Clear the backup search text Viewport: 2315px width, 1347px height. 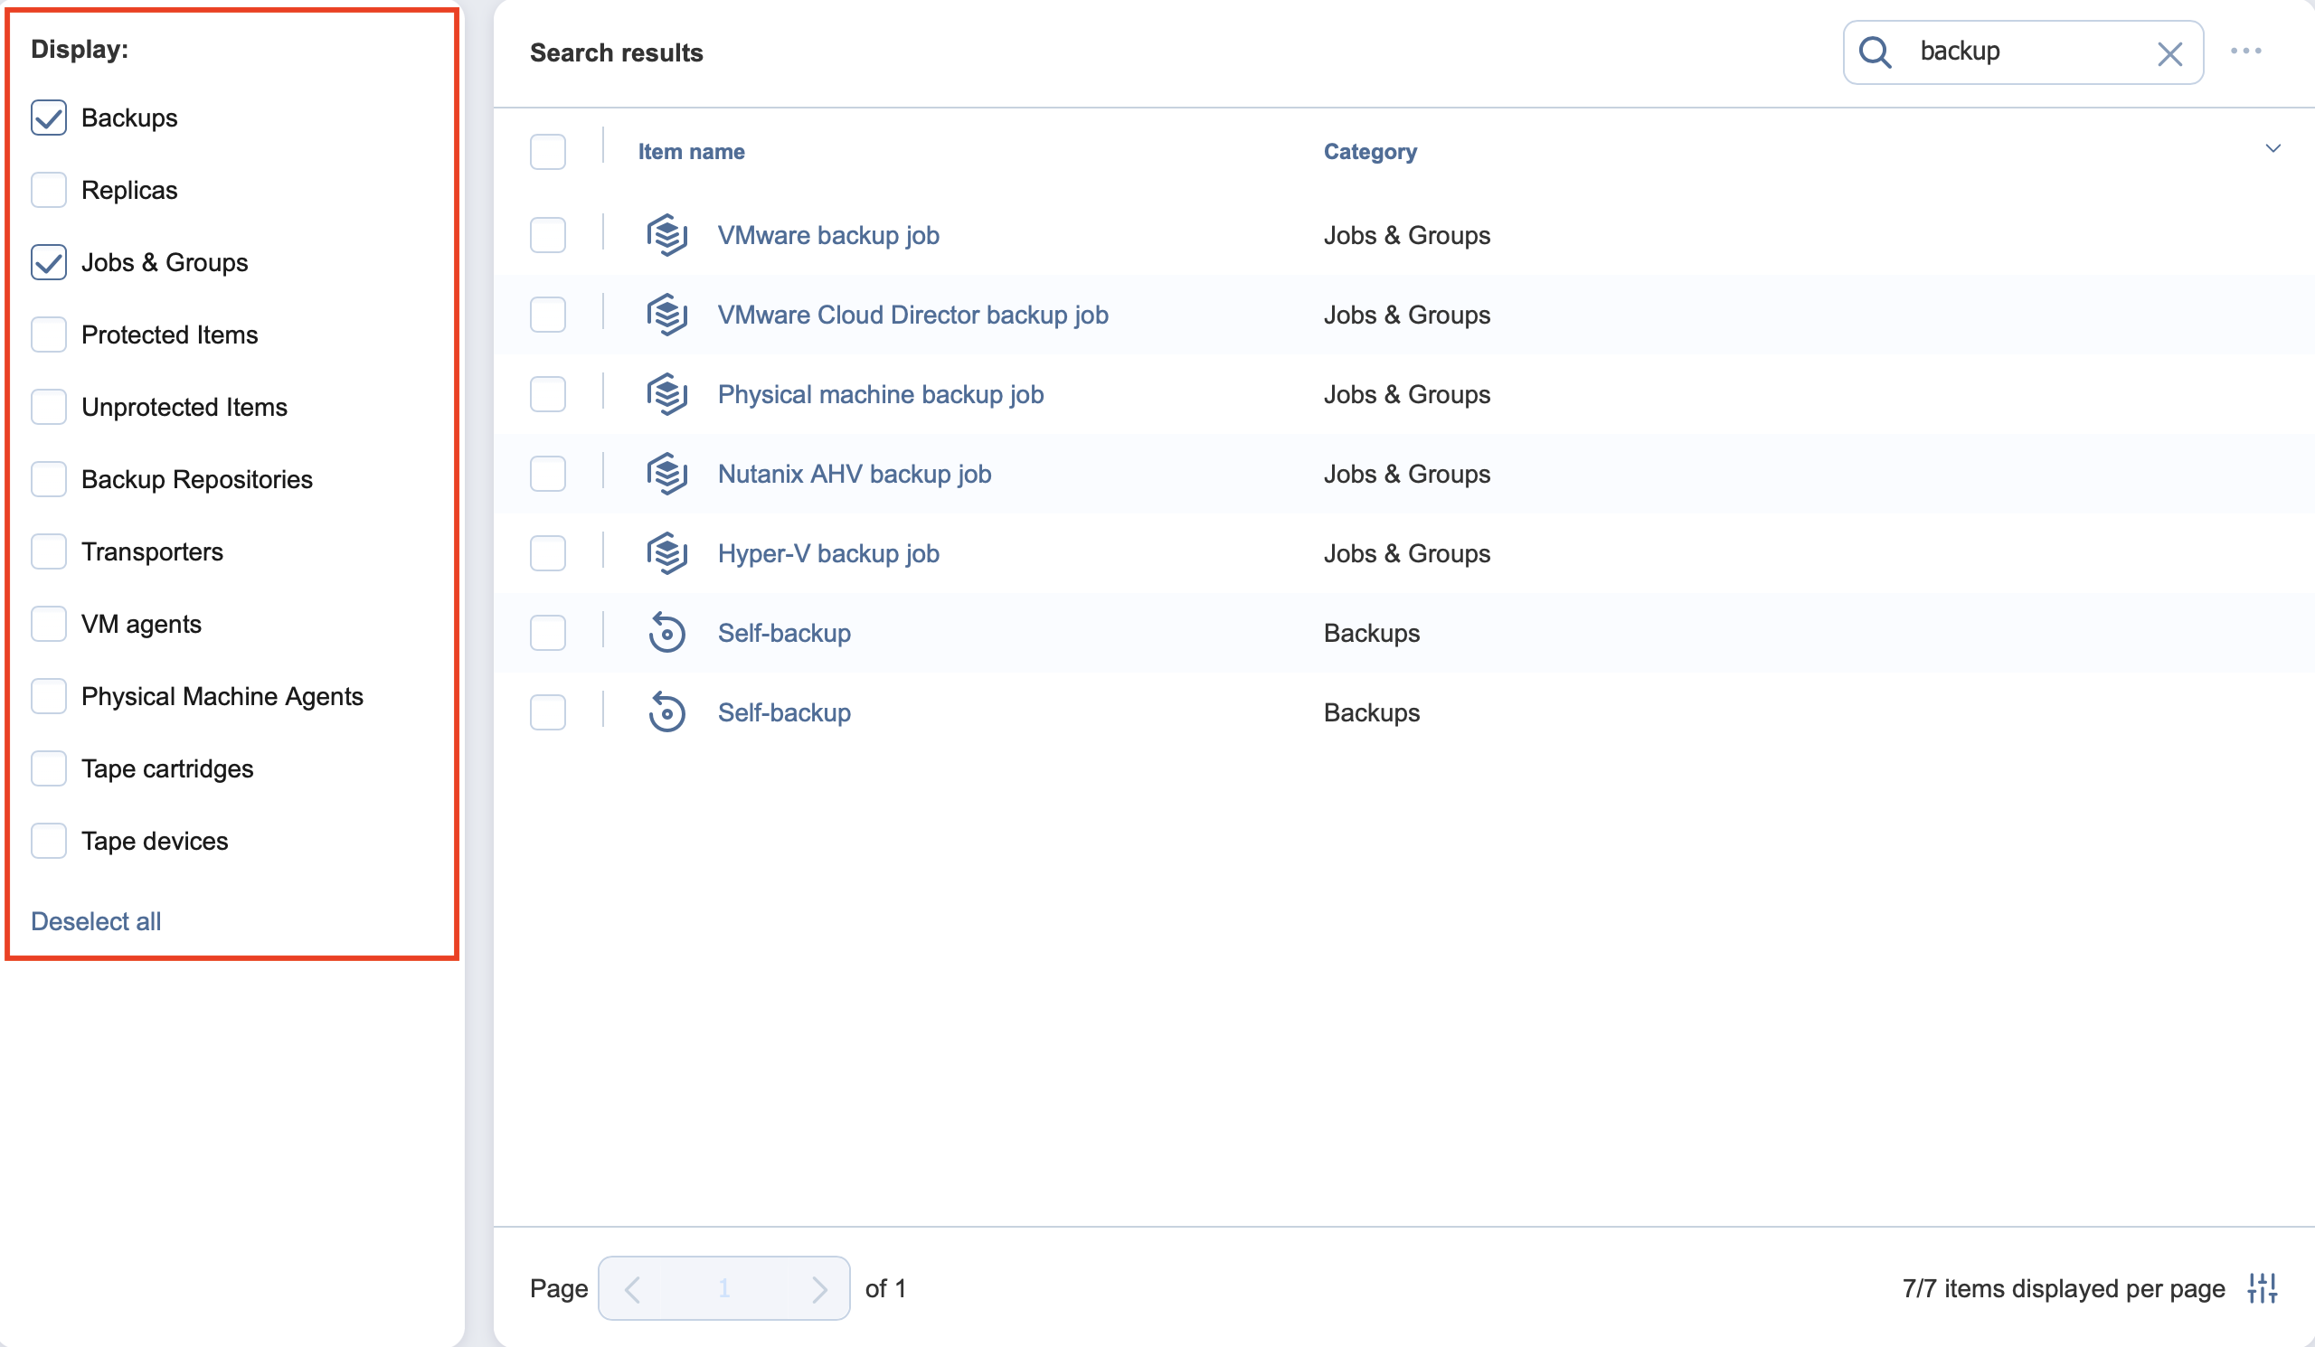(2169, 54)
